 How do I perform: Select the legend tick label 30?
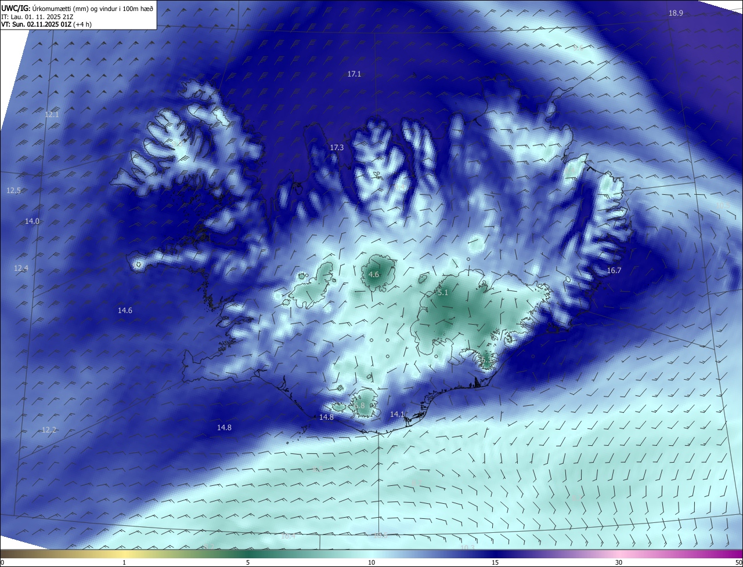coord(619,562)
